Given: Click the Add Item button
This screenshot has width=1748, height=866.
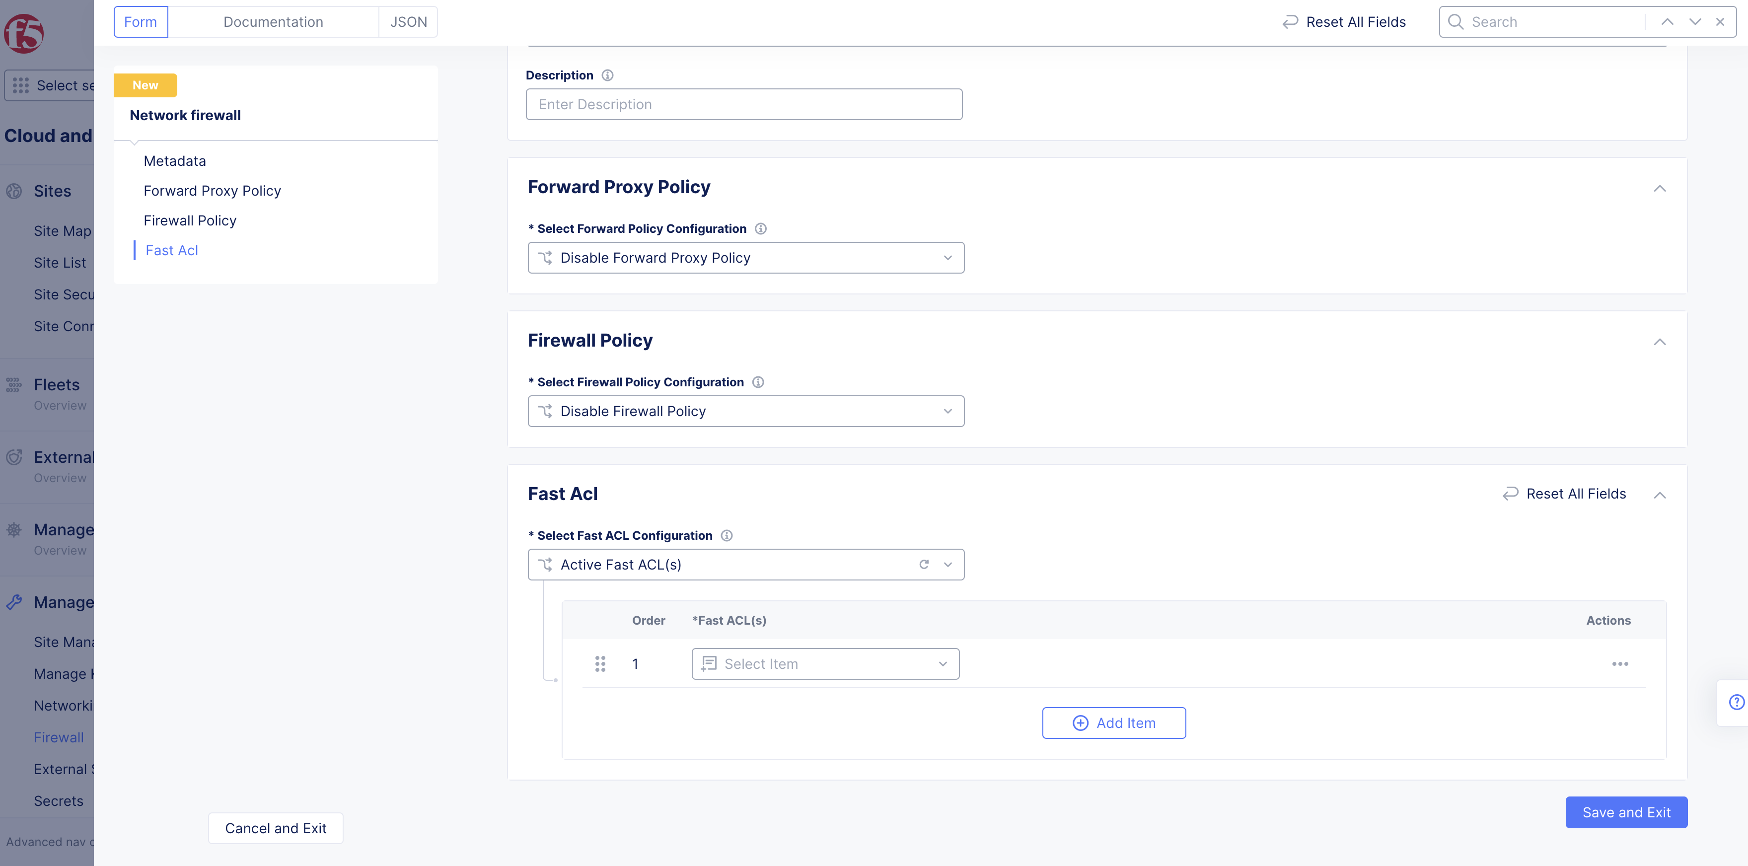Looking at the screenshot, I should tap(1113, 723).
